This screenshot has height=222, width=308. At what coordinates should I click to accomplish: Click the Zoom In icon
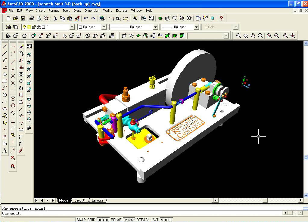(x=268, y=35)
